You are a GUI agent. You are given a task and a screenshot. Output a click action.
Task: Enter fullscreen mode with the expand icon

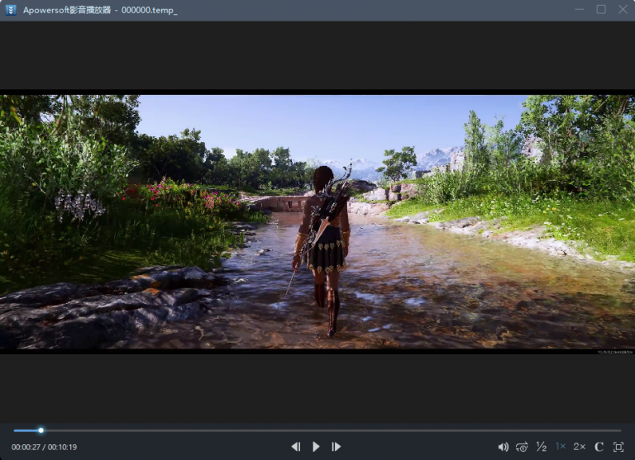(618, 447)
